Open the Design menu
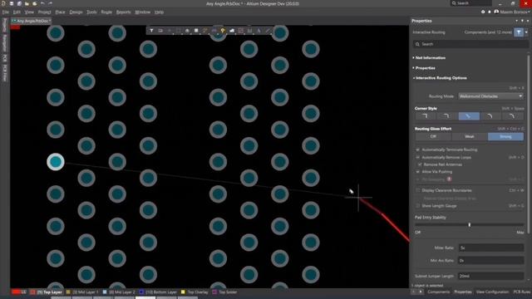This screenshot has width=532, height=299. pyautogui.click(x=76, y=12)
